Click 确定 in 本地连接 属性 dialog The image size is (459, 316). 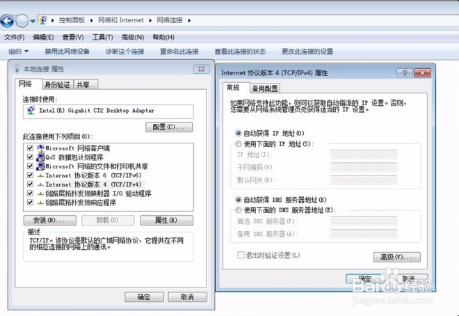tap(144, 297)
